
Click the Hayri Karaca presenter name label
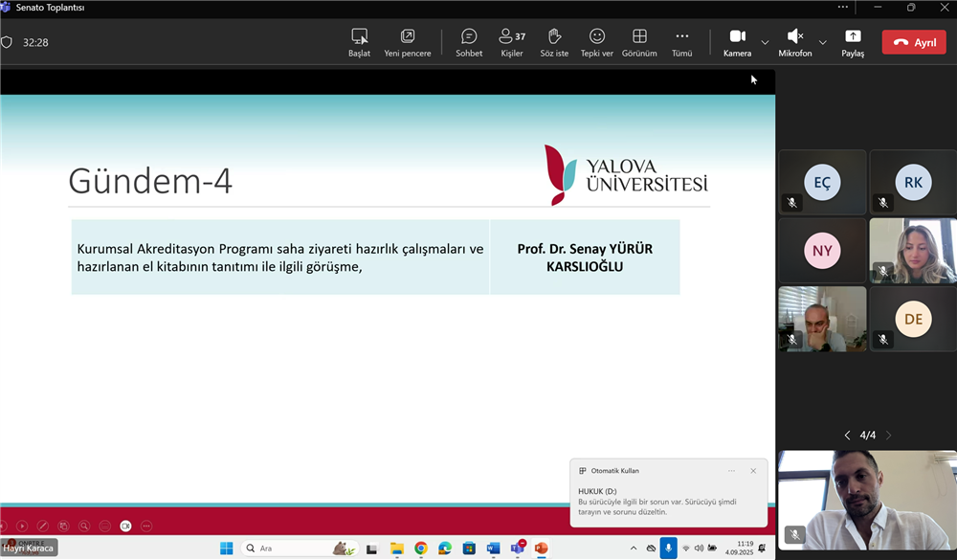pos(28,548)
